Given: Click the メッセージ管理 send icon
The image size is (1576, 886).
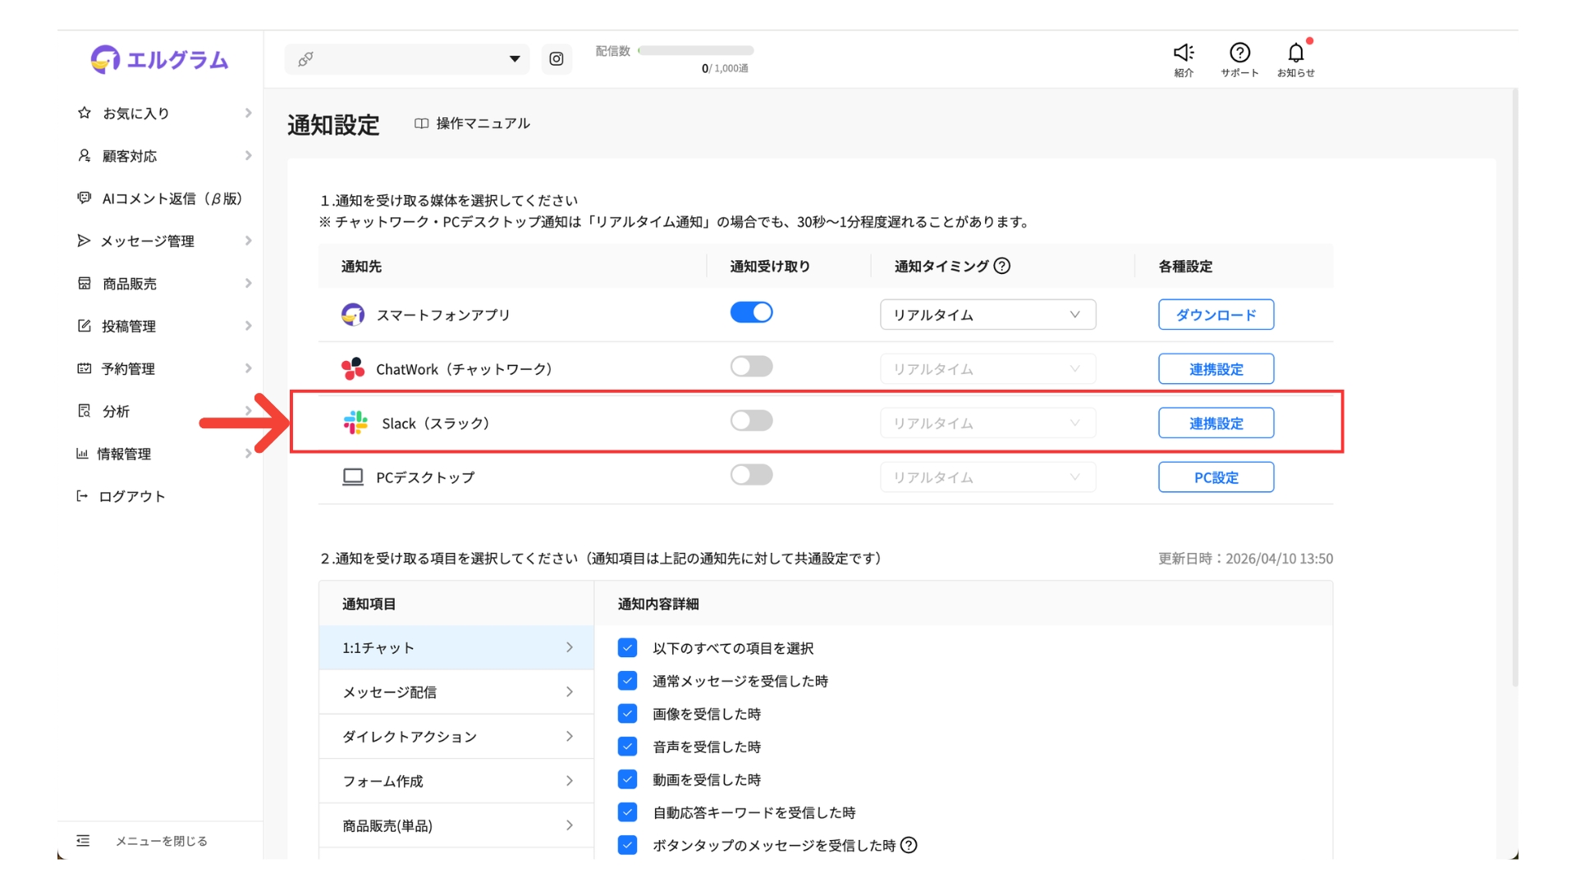Looking at the screenshot, I should 84,240.
